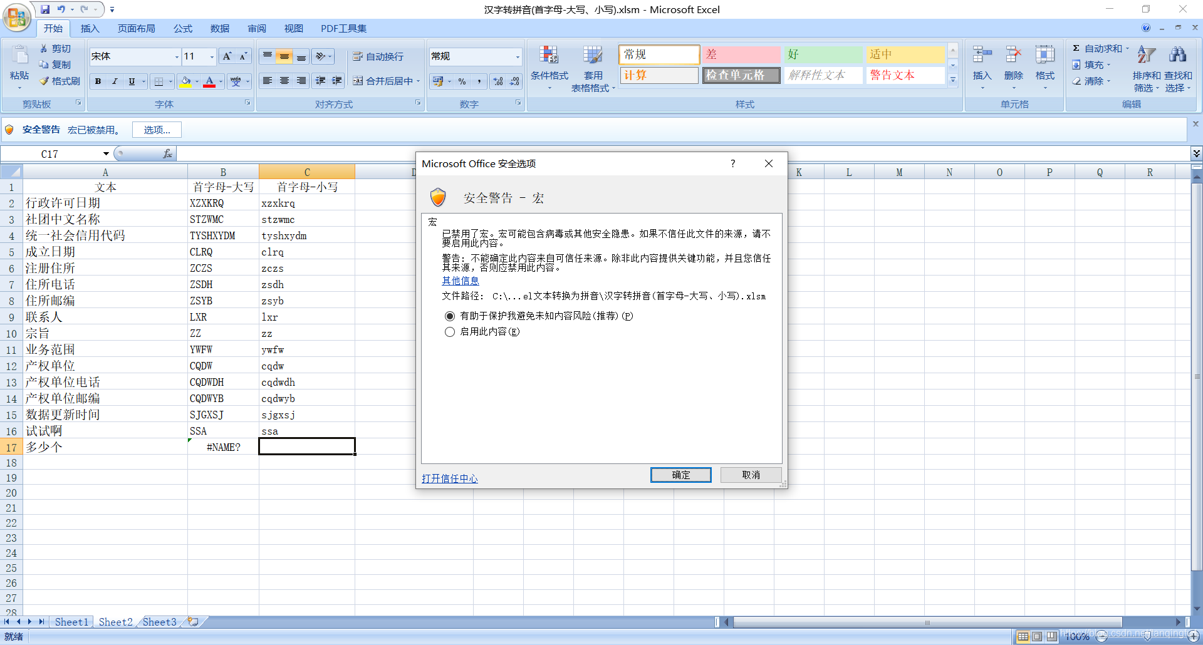Click the Office orb button
This screenshot has height=645, width=1203.
[17, 17]
